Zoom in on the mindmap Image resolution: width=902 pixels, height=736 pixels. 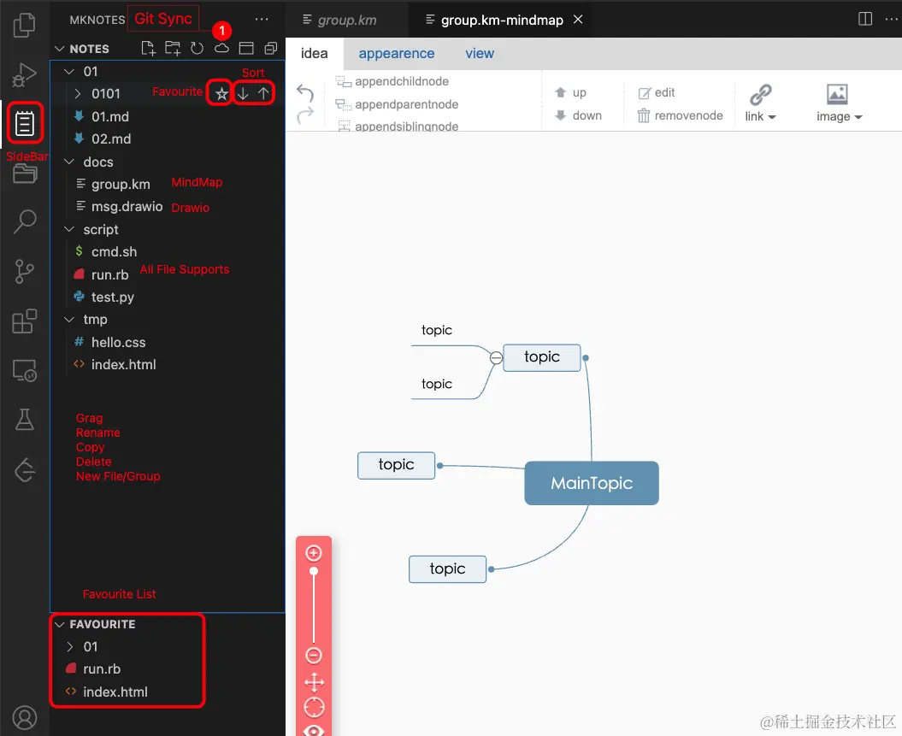(x=314, y=553)
